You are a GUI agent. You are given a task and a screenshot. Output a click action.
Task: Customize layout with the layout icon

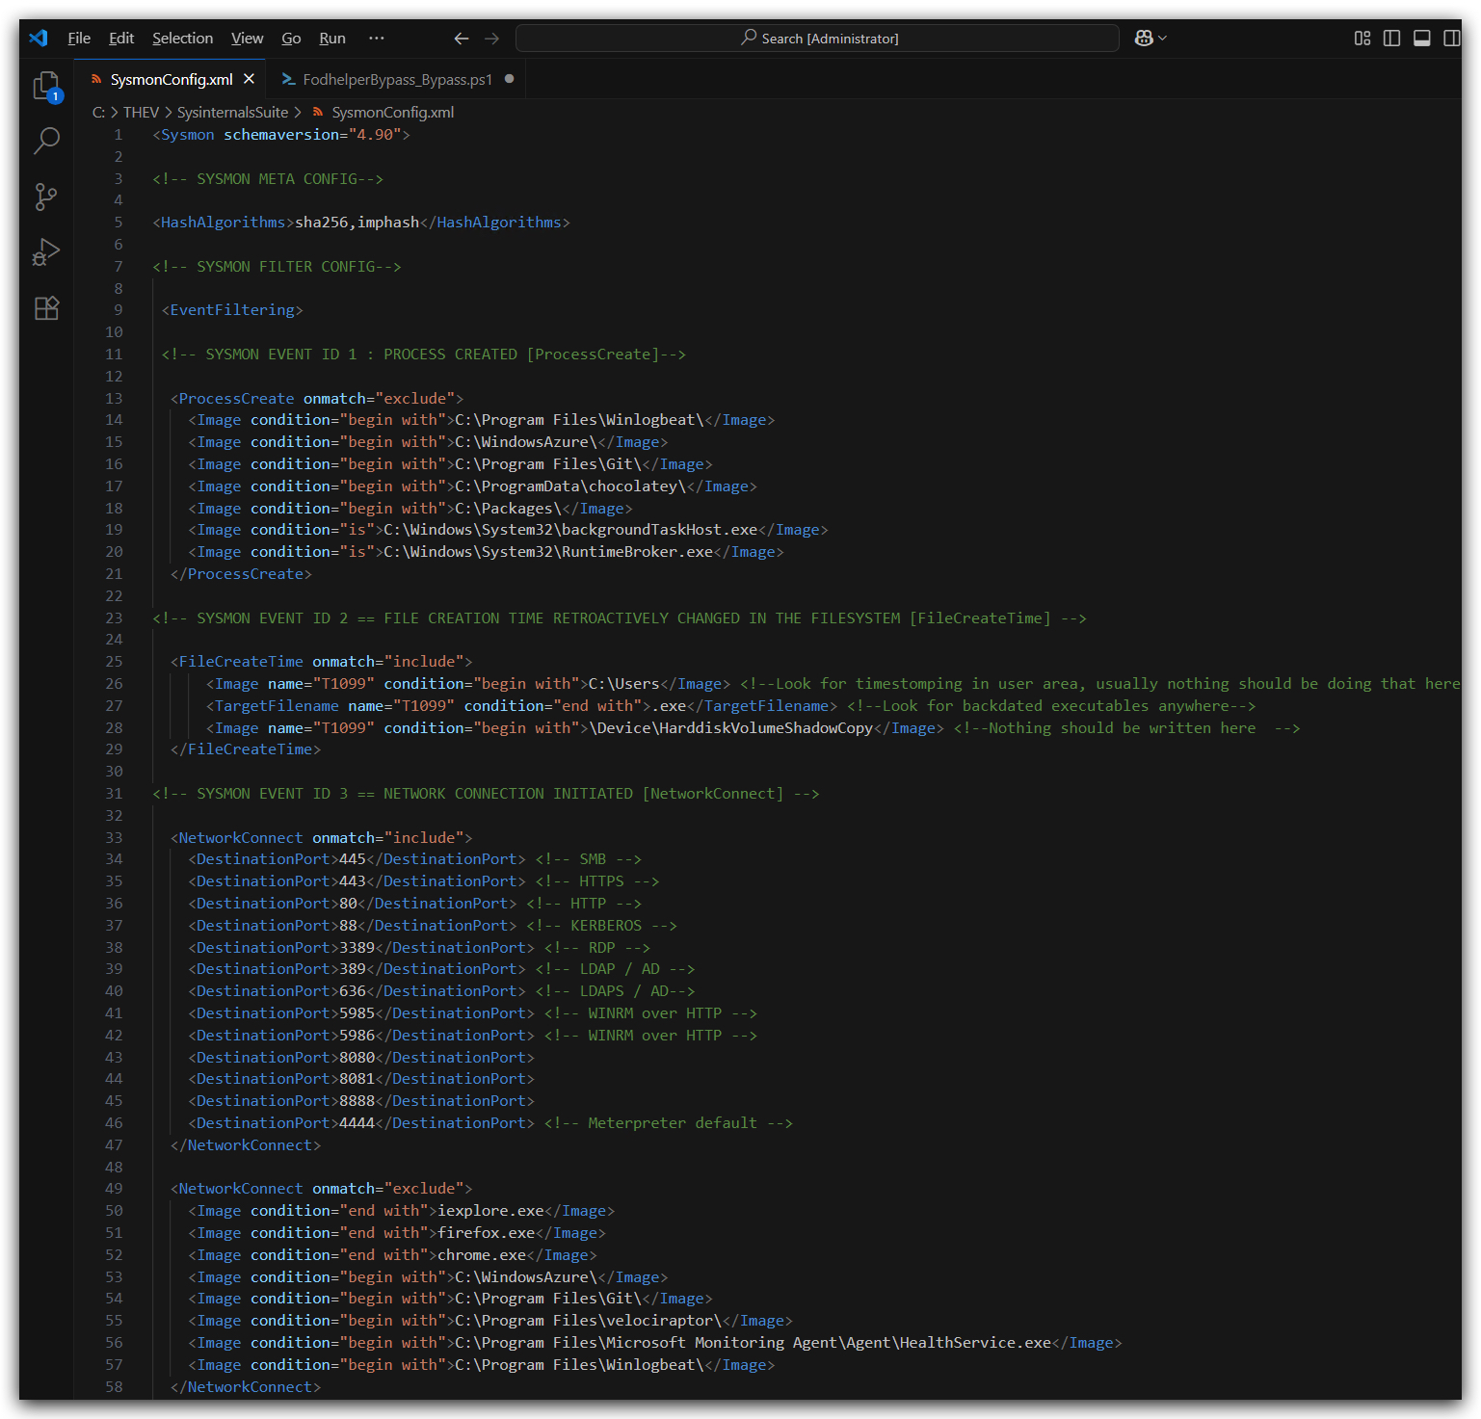point(1362,39)
